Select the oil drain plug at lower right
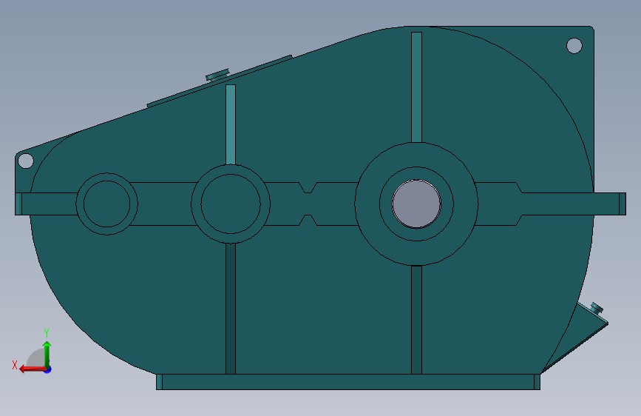The image size is (641, 416). (597, 308)
